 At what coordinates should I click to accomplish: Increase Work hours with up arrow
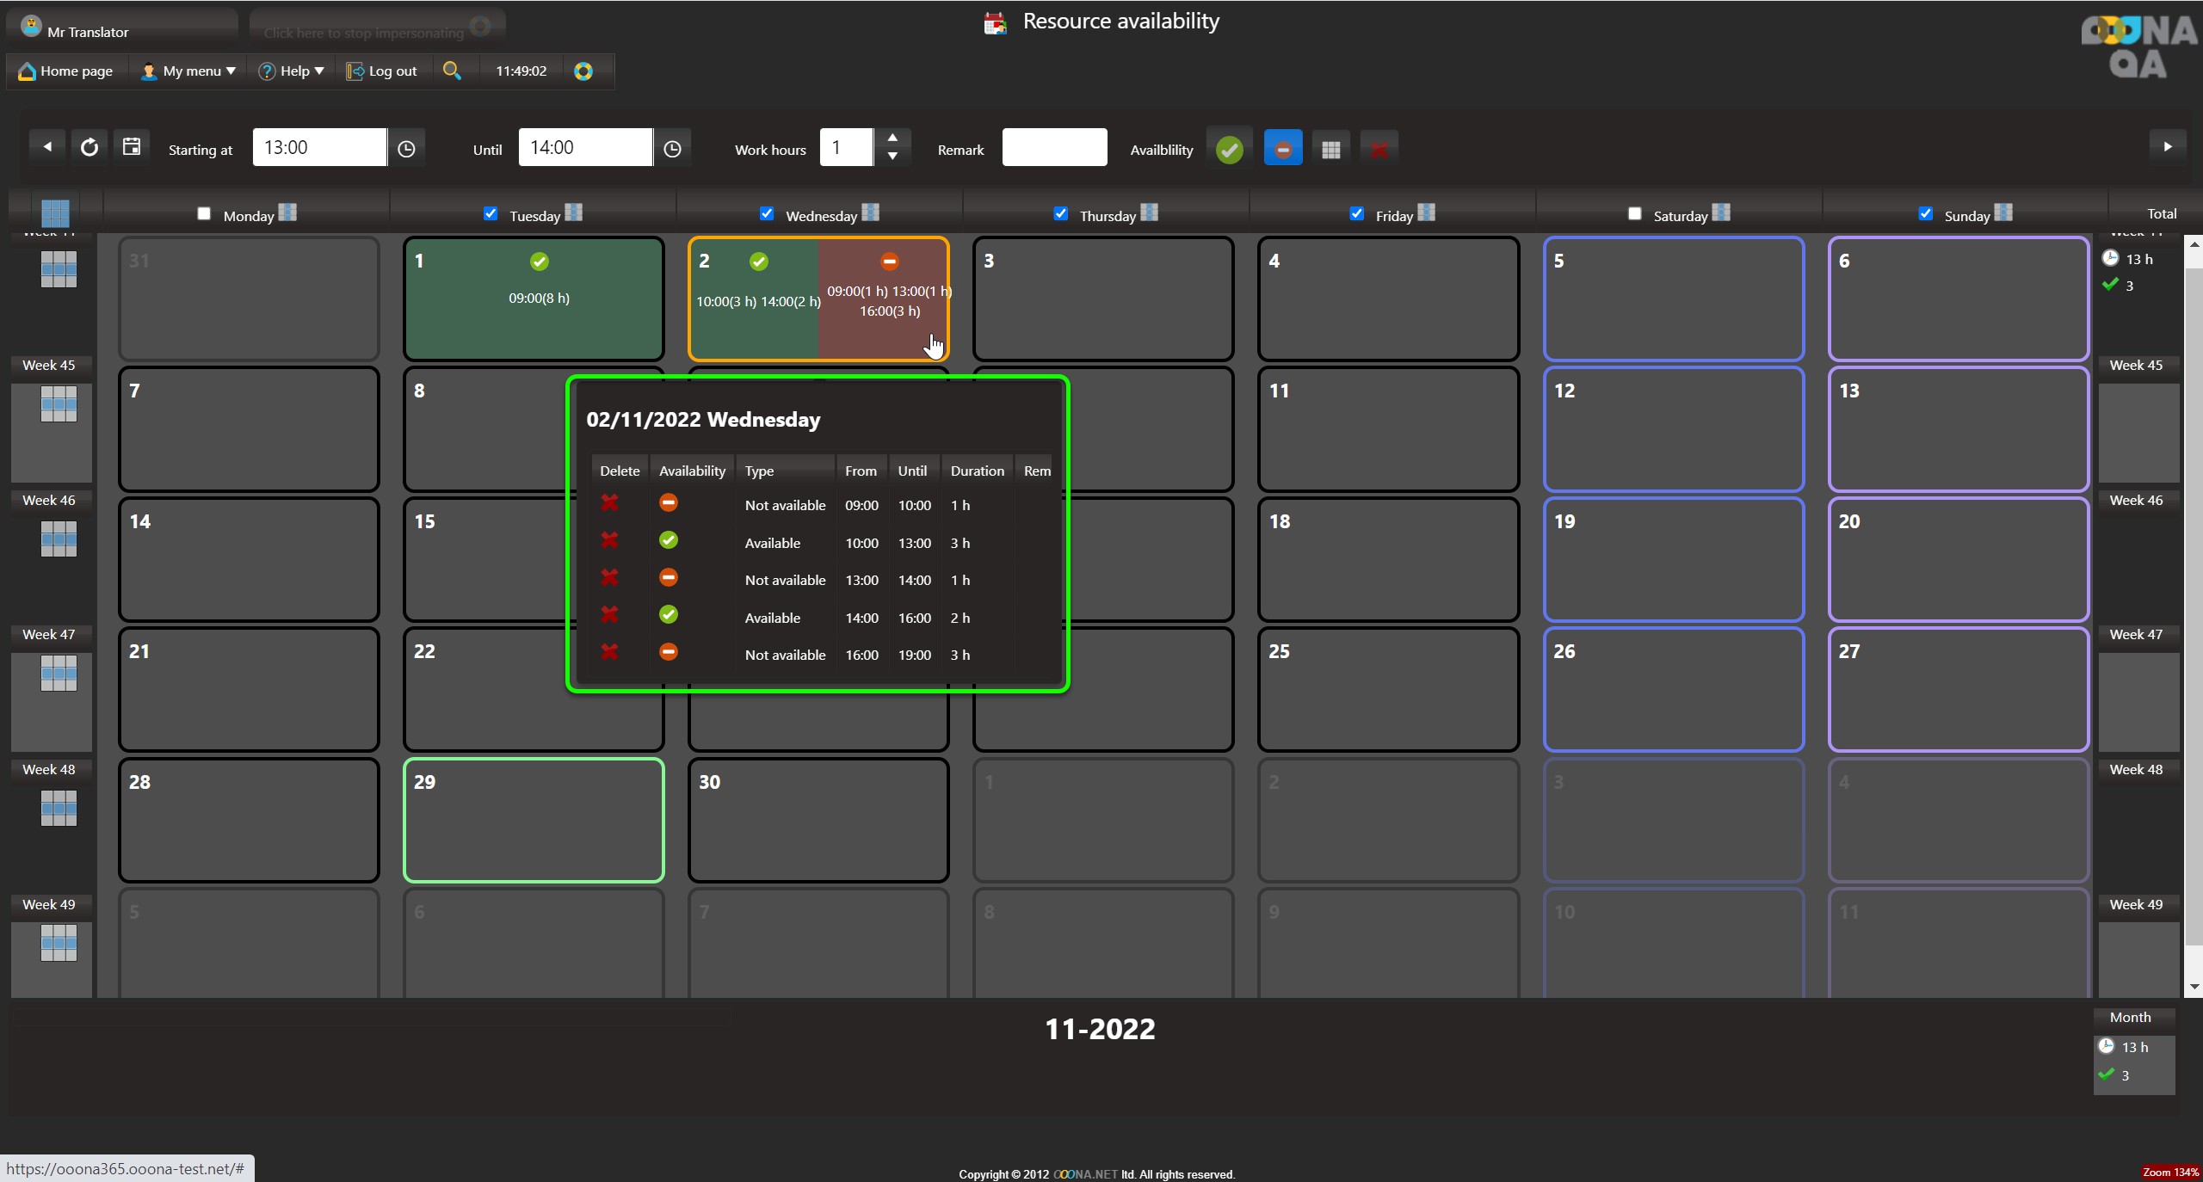(x=892, y=138)
